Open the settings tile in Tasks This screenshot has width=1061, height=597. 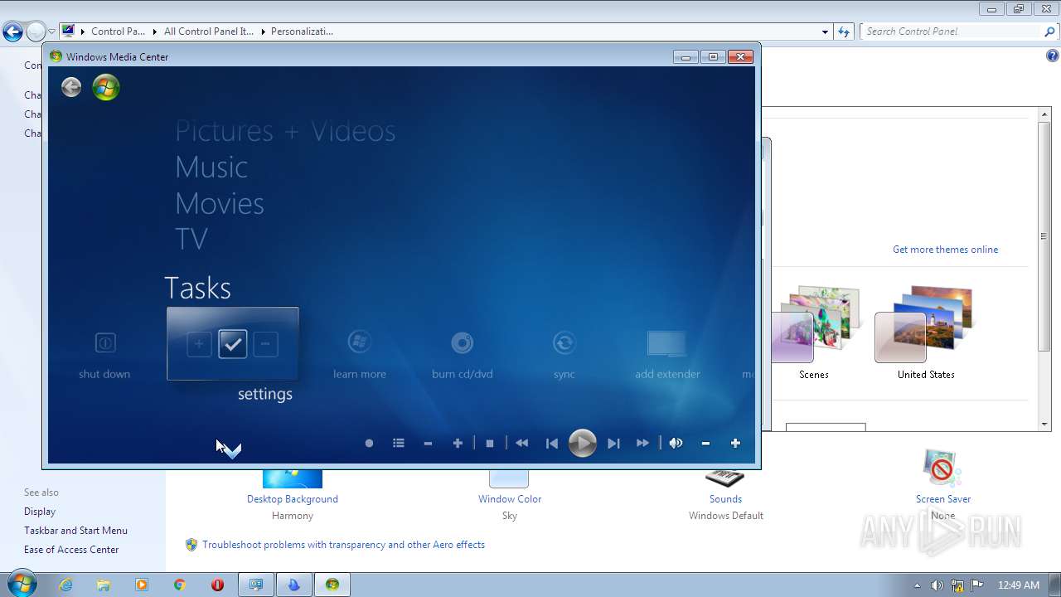233,344
